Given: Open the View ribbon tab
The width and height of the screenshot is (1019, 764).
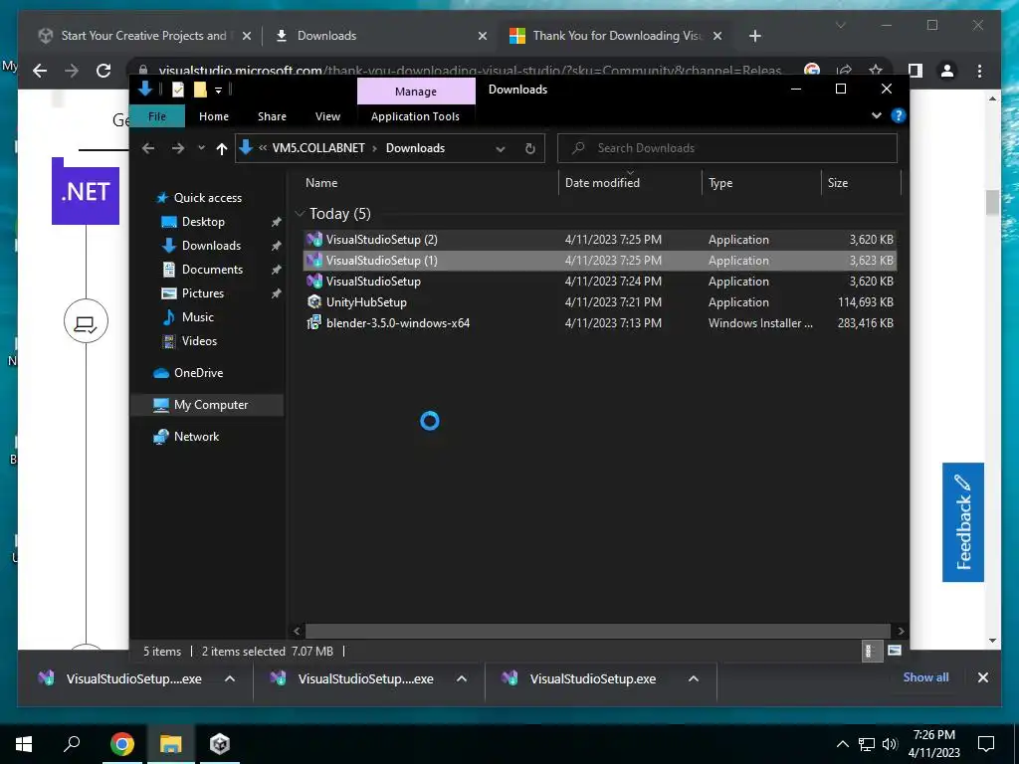Looking at the screenshot, I should coord(327,116).
